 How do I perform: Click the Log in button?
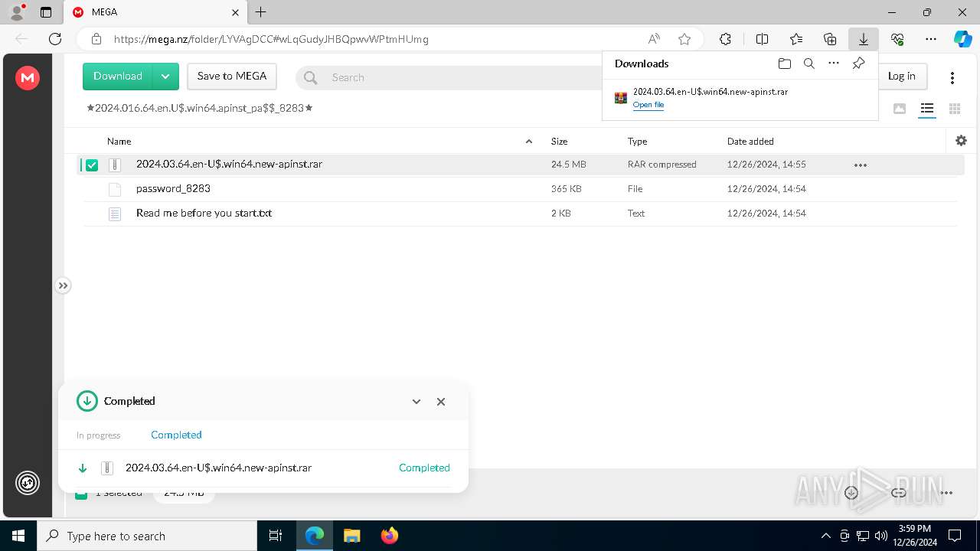tap(901, 76)
